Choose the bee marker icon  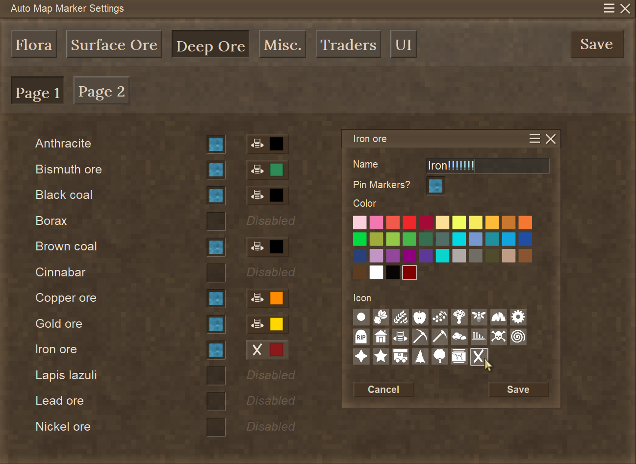coord(479,317)
